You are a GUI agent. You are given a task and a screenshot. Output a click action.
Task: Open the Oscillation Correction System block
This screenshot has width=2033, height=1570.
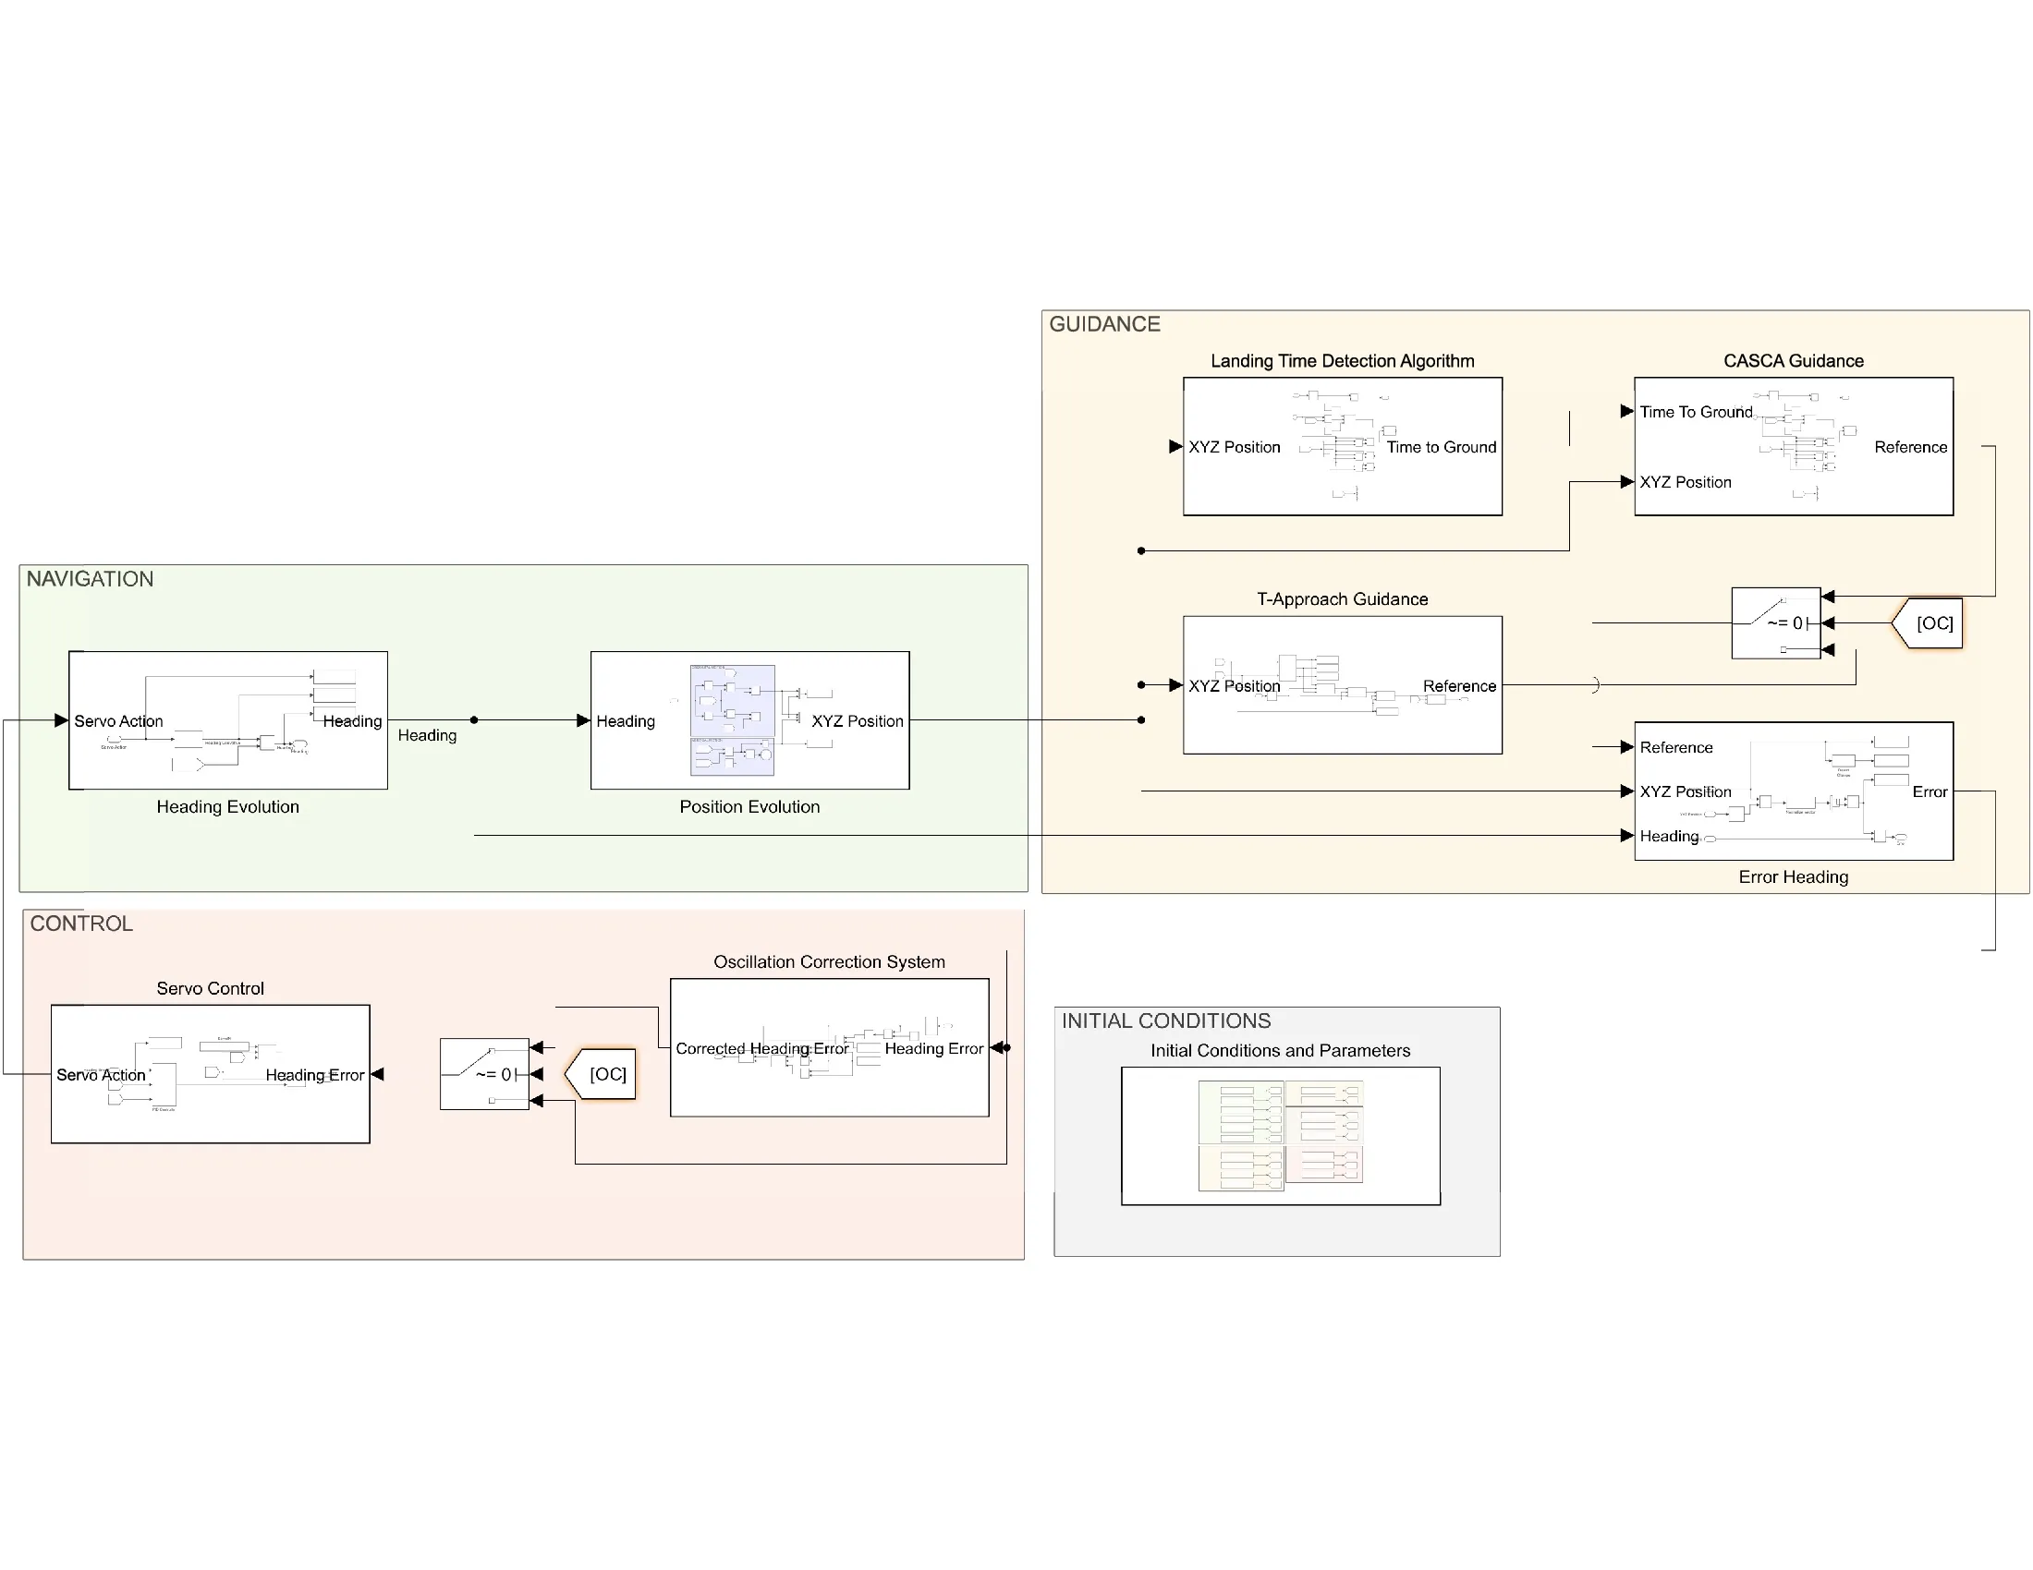point(830,1047)
